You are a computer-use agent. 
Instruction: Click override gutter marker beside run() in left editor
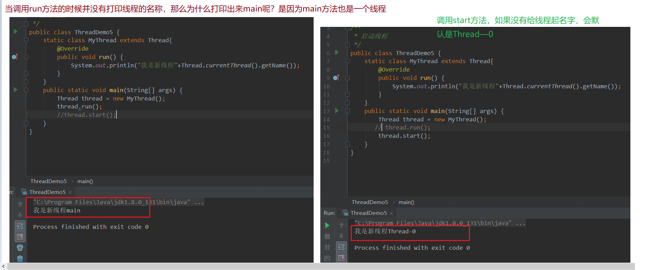15,57
